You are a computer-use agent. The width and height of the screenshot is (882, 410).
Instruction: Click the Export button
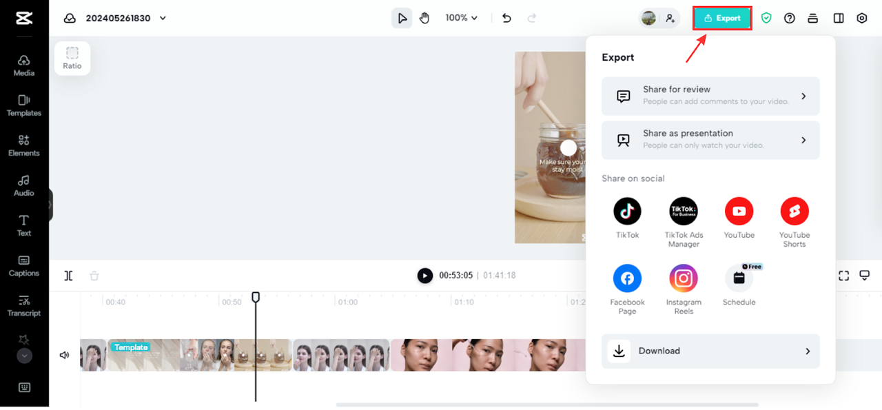[x=722, y=18]
